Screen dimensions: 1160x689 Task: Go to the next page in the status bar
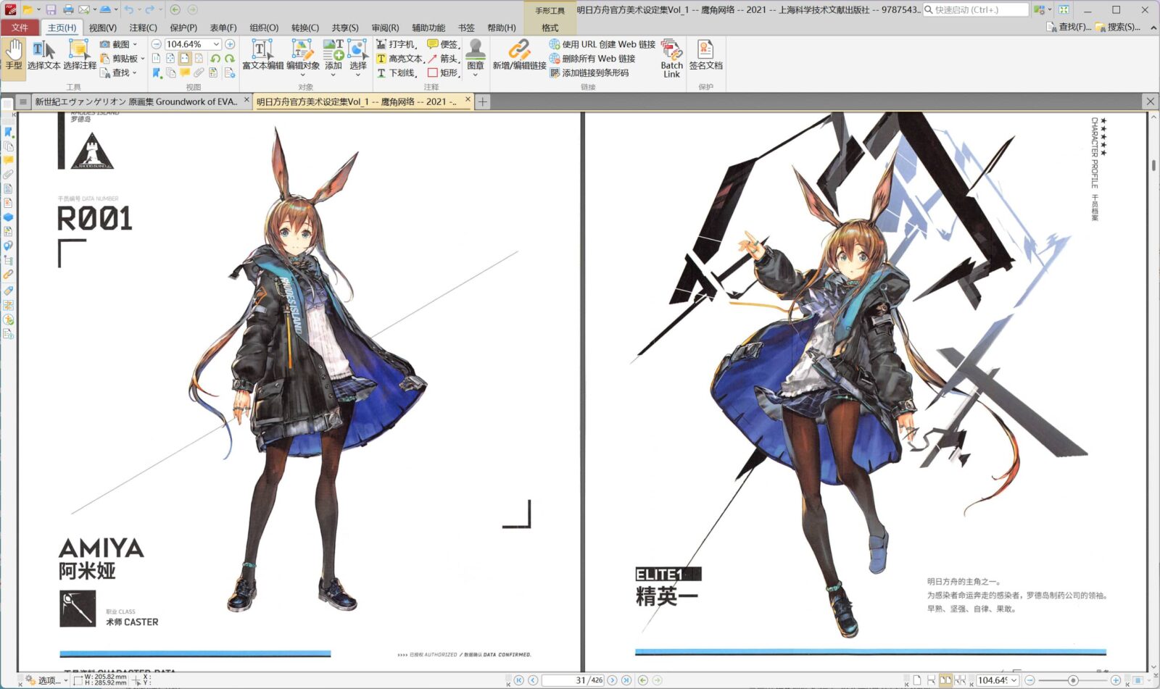coord(612,680)
